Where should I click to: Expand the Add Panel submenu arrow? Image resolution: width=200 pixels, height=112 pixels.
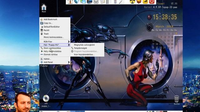coord(69,62)
